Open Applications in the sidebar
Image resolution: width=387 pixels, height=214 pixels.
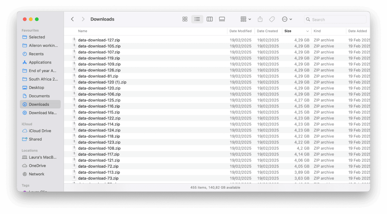[40, 62]
